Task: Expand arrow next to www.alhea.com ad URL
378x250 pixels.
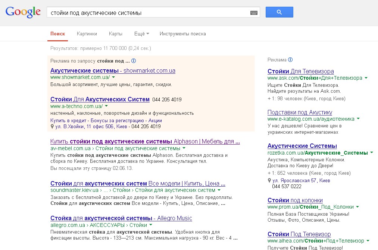Action: coord(368,241)
